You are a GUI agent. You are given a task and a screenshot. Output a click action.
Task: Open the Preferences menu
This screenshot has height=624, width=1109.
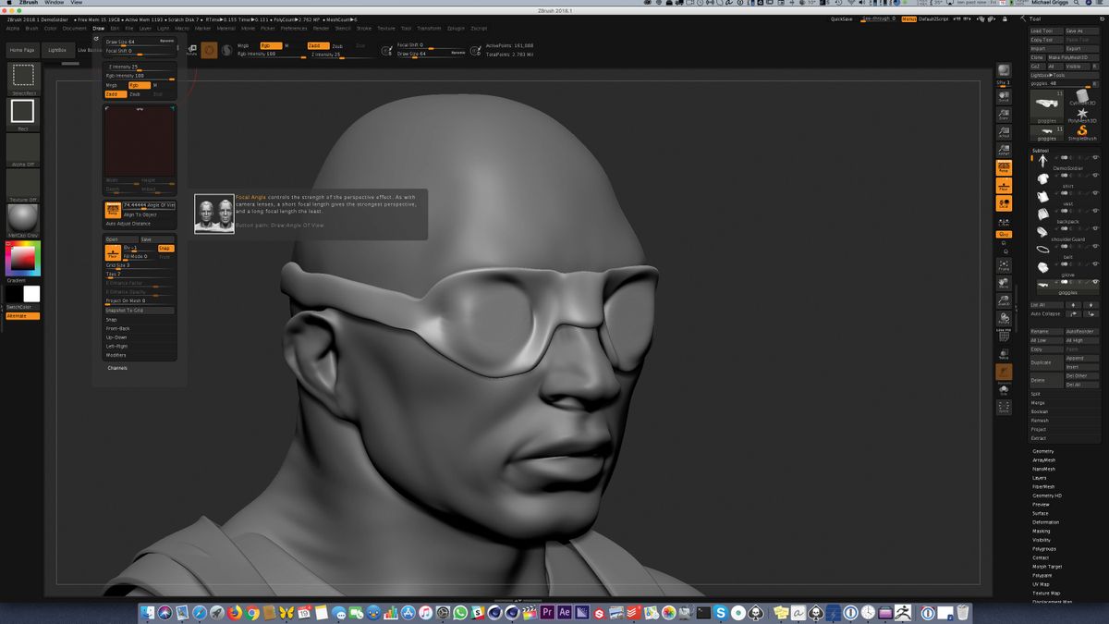pos(293,28)
